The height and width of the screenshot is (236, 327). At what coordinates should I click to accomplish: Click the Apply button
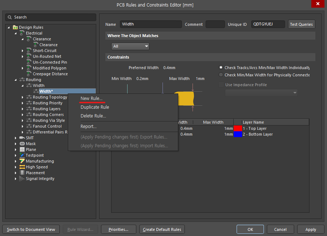pyautogui.click(x=311, y=229)
